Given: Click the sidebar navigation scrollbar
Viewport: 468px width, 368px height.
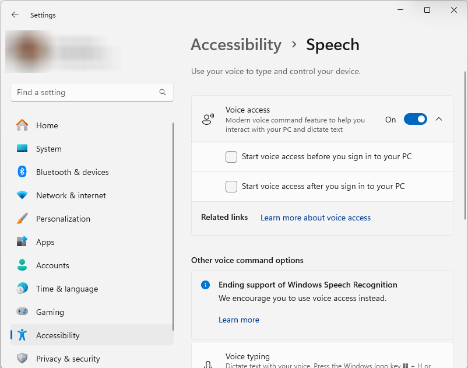Looking at the screenshot, I should pyautogui.click(x=173, y=226).
